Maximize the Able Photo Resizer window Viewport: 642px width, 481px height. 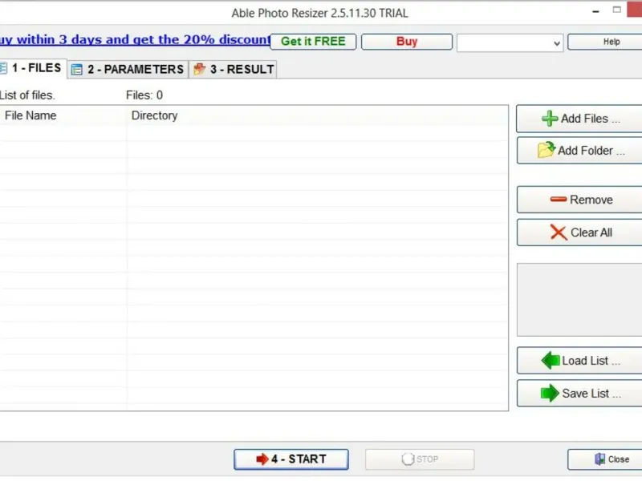(616, 10)
